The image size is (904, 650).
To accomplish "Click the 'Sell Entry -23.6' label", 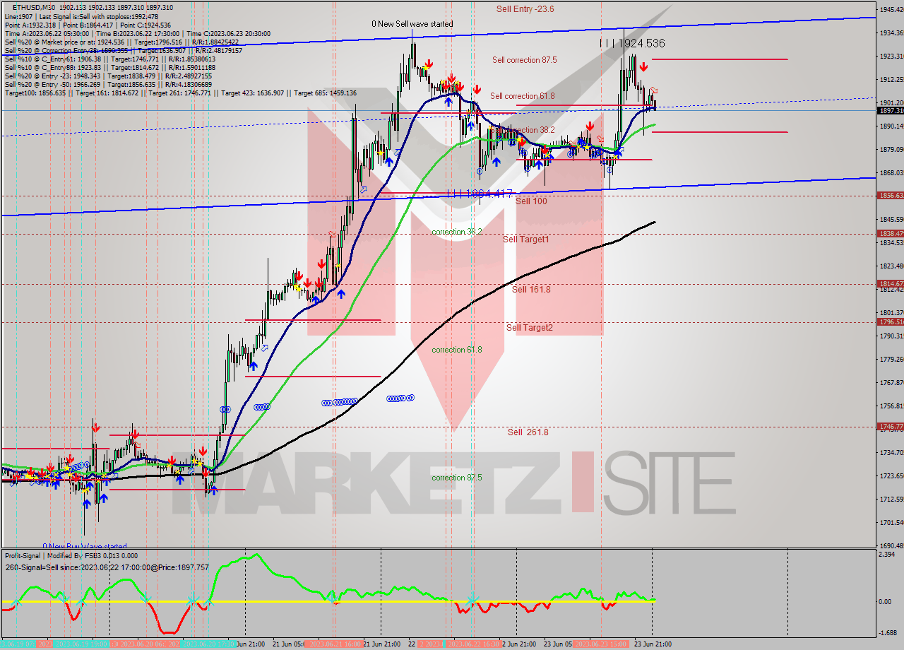I will tap(525, 9).
